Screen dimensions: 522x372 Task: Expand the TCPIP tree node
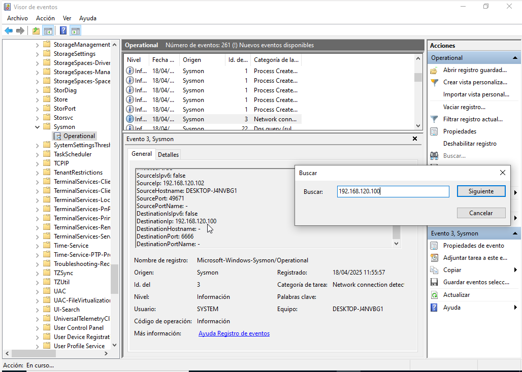coord(37,163)
